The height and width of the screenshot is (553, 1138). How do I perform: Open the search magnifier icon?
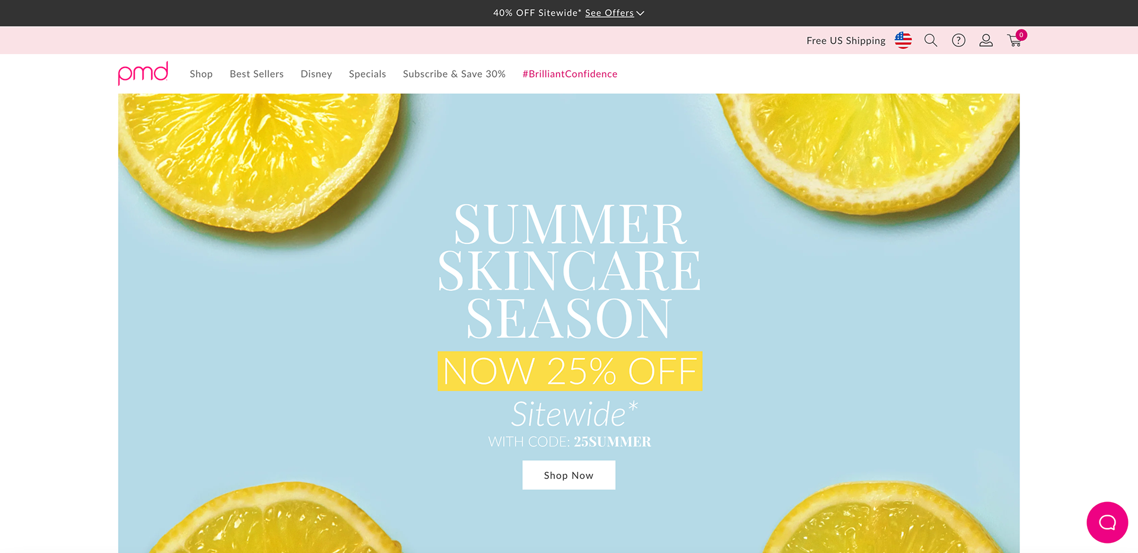click(931, 40)
